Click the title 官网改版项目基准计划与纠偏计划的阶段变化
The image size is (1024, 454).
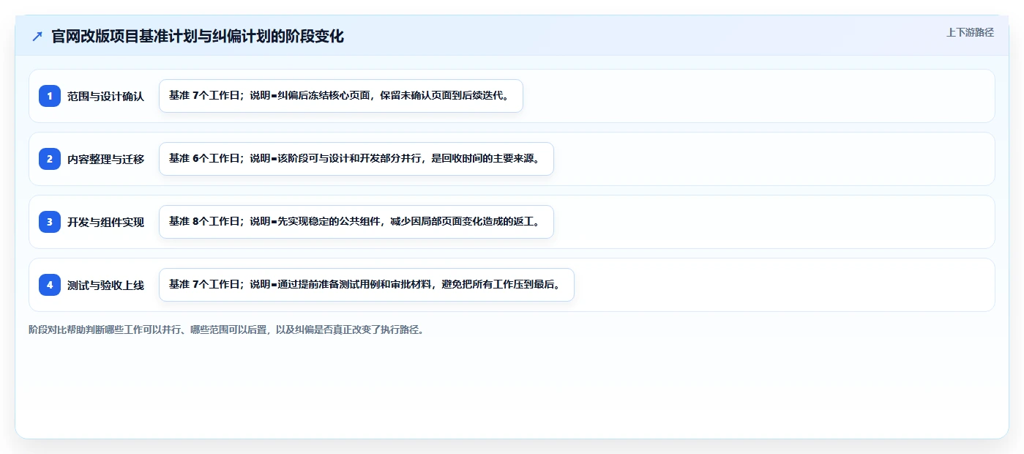(198, 37)
